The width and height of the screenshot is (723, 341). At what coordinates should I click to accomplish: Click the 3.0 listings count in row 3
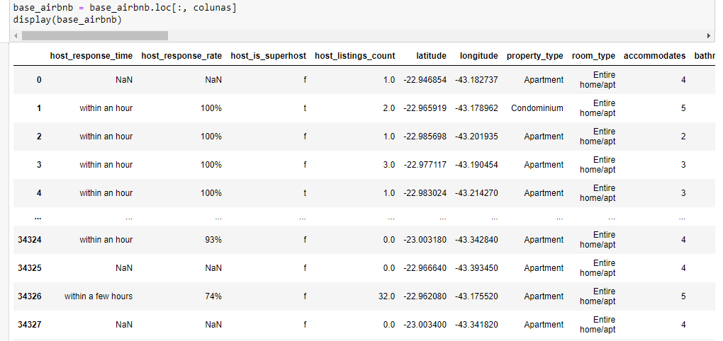point(388,165)
